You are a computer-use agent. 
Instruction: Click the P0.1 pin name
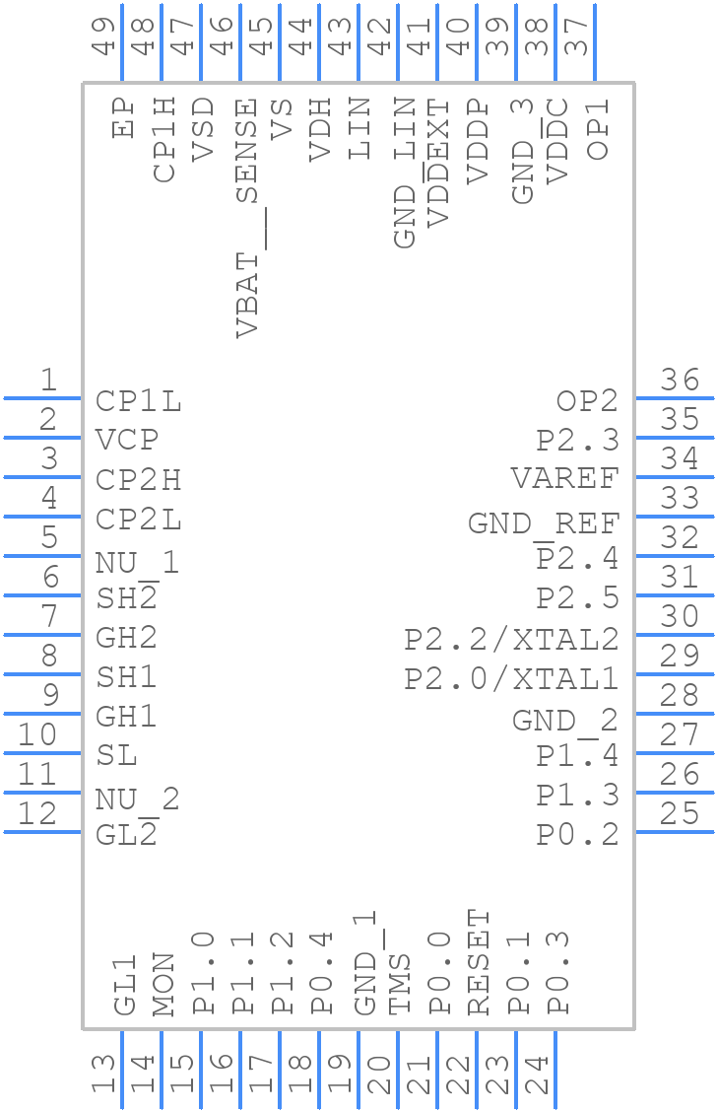pyautogui.click(x=518, y=972)
